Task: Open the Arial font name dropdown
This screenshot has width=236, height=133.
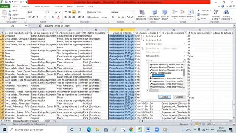Action: click(45, 12)
